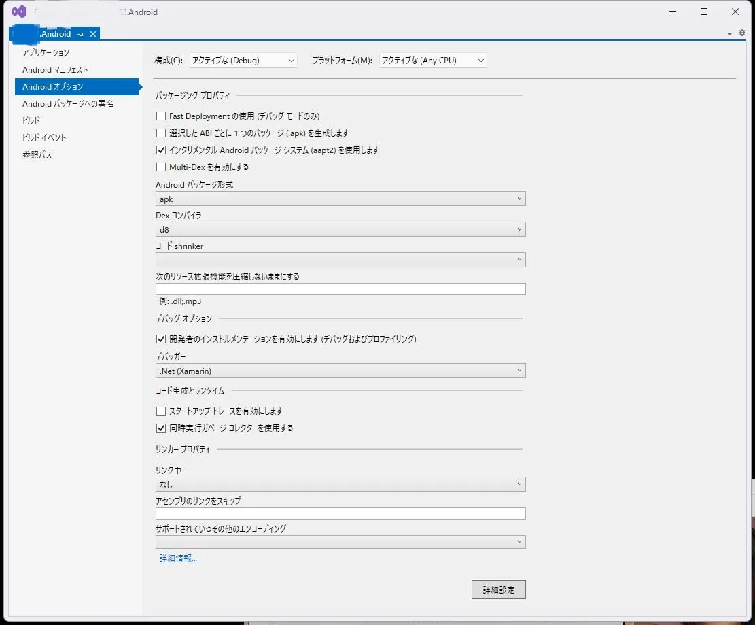Open the 参照パス section
Screen dimensions: 755x625
pos(37,154)
